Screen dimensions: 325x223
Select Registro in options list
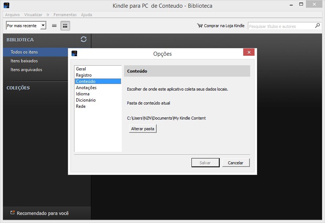click(x=98, y=75)
